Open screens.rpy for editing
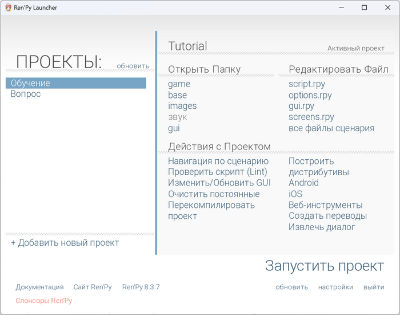Image resolution: width=400 pixels, height=315 pixels. pyautogui.click(x=311, y=117)
